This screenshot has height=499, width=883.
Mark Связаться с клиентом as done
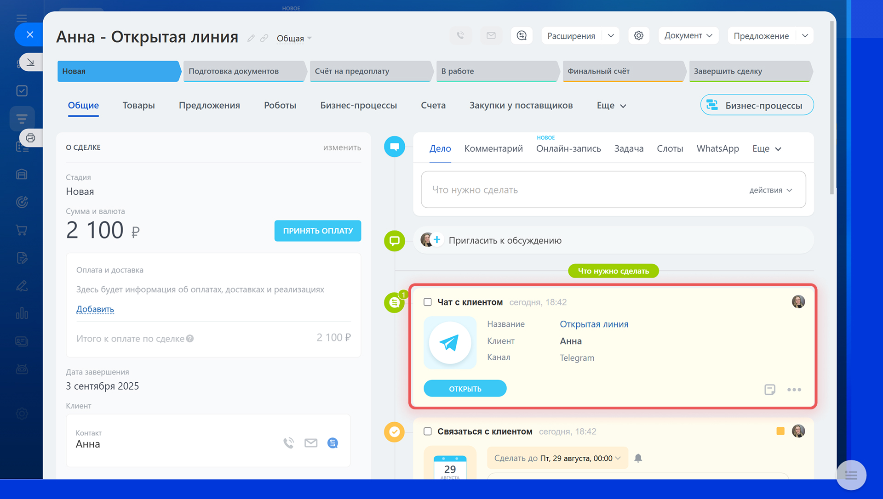pyautogui.click(x=428, y=431)
